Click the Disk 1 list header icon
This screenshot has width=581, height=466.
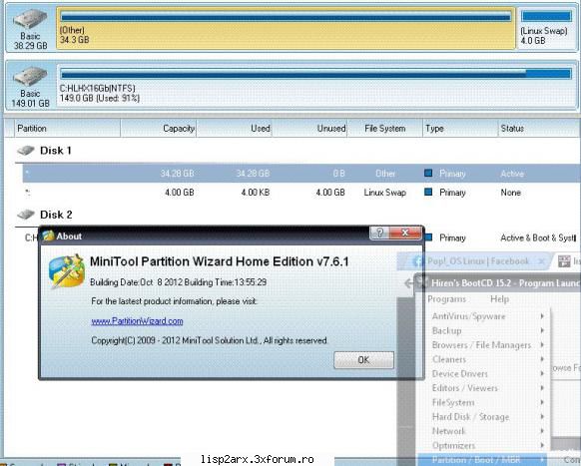26,151
